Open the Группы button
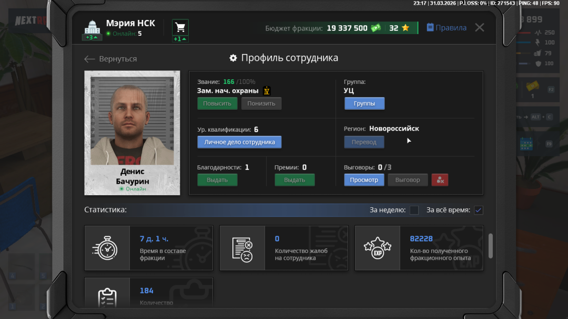This screenshot has height=319, width=568. click(x=364, y=103)
